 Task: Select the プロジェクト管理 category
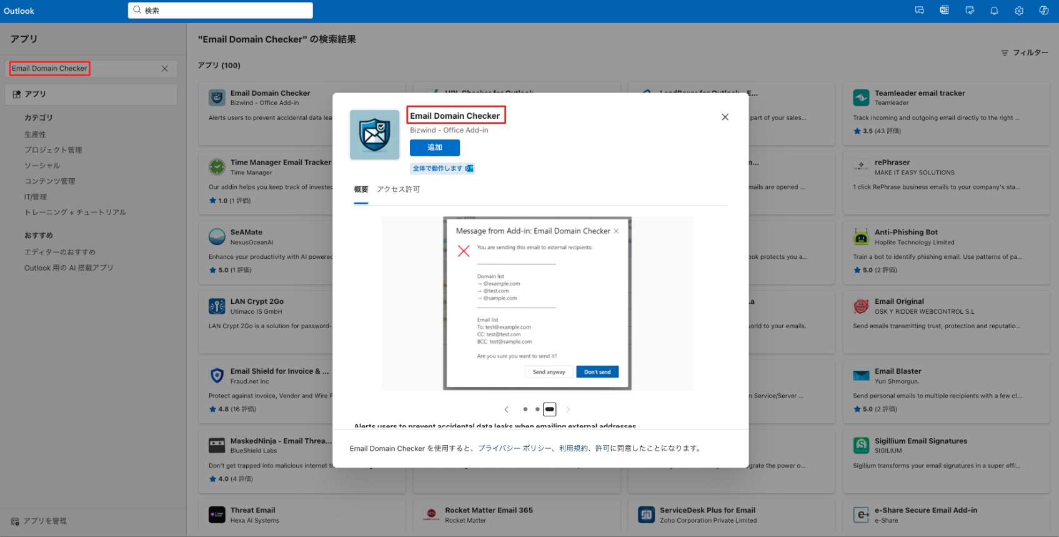tap(53, 150)
